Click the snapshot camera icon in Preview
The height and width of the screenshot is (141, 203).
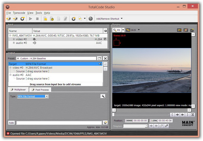192,30
